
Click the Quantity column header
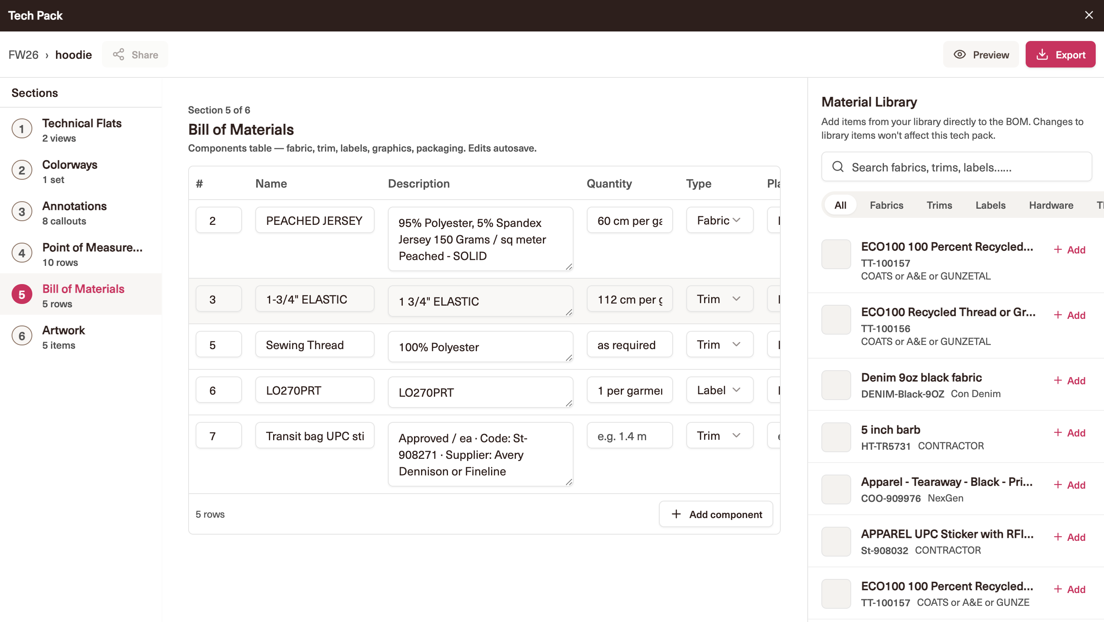coord(609,183)
